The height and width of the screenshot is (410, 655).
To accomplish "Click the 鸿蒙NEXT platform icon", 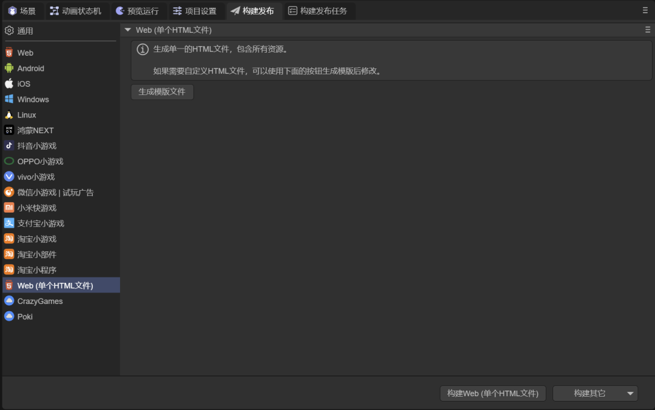I will coord(8,130).
